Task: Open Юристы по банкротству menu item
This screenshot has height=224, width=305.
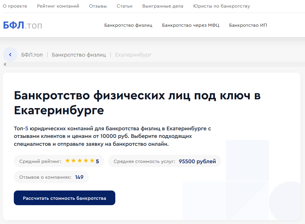Action: (222, 6)
